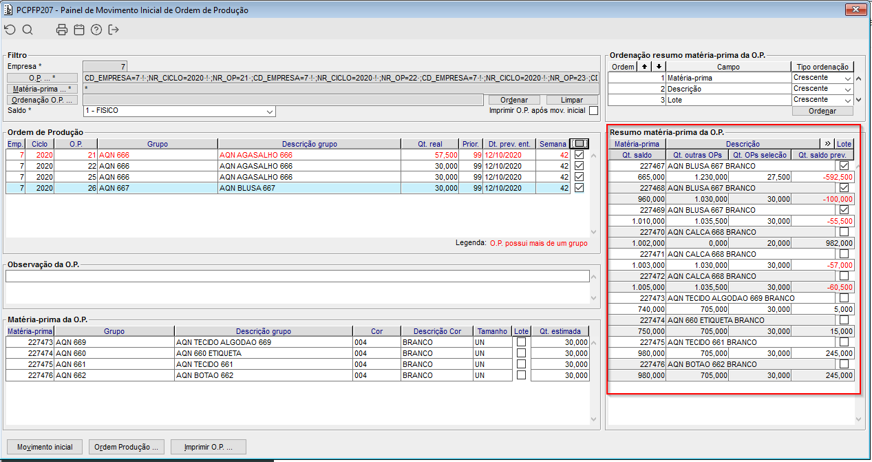Click scrollbar down arrow of Resumo matéria-prima grid
The height and width of the screenshot is (462, 872).
coord(858,419)
